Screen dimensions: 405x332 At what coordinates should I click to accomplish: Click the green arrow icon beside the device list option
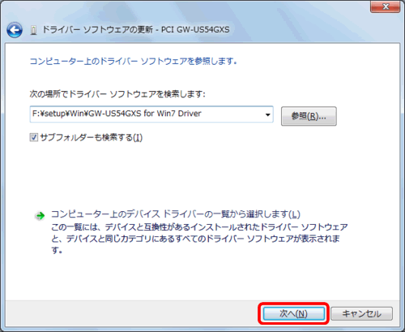pyautogui.click(x=40, y=216)
